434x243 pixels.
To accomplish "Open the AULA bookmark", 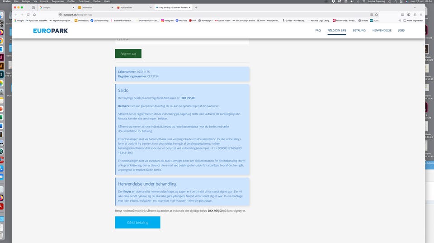I will click(x=374, y=20).
